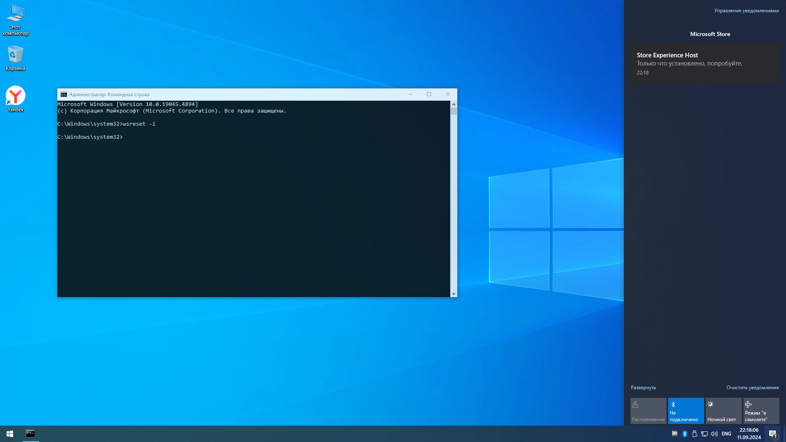This screenshot has width=786, height=442.
Task: Click the ENG language switcher
Action: 726,434
